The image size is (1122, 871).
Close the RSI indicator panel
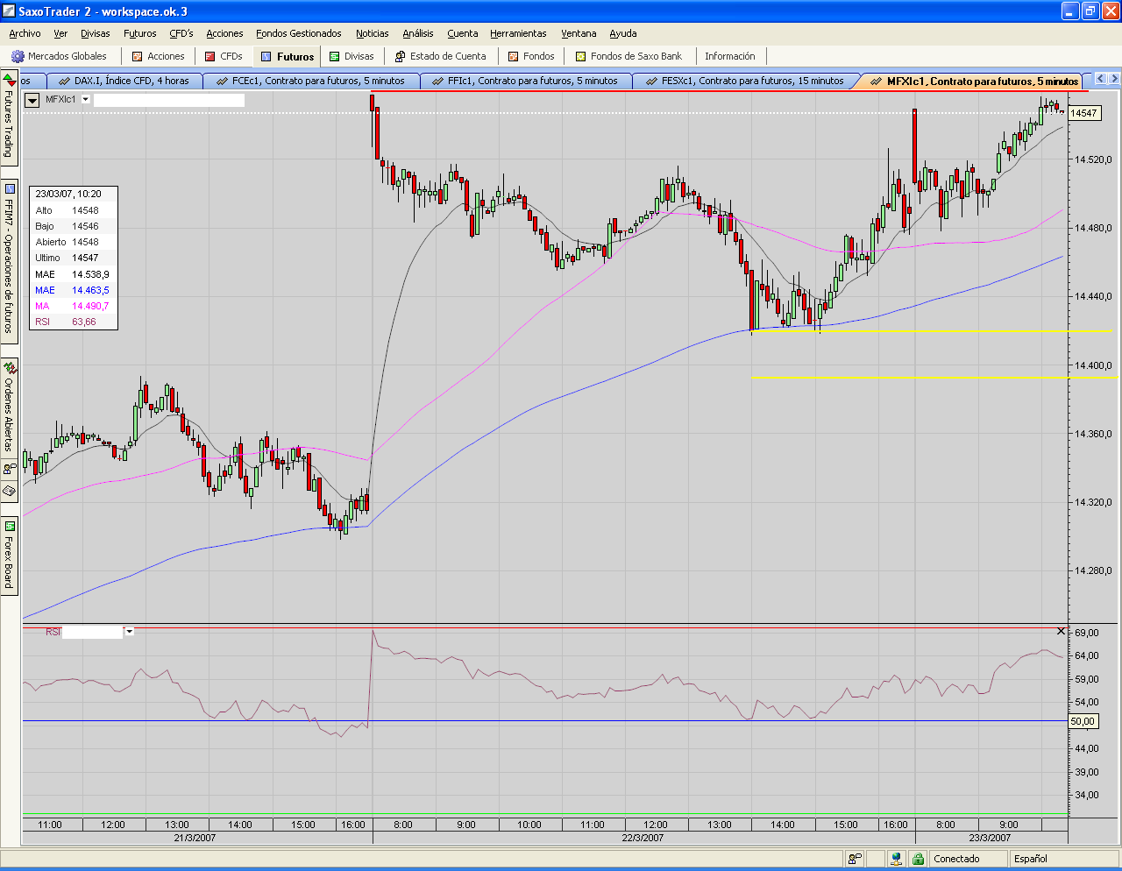pyautogui.click(x=1061, y=631)
